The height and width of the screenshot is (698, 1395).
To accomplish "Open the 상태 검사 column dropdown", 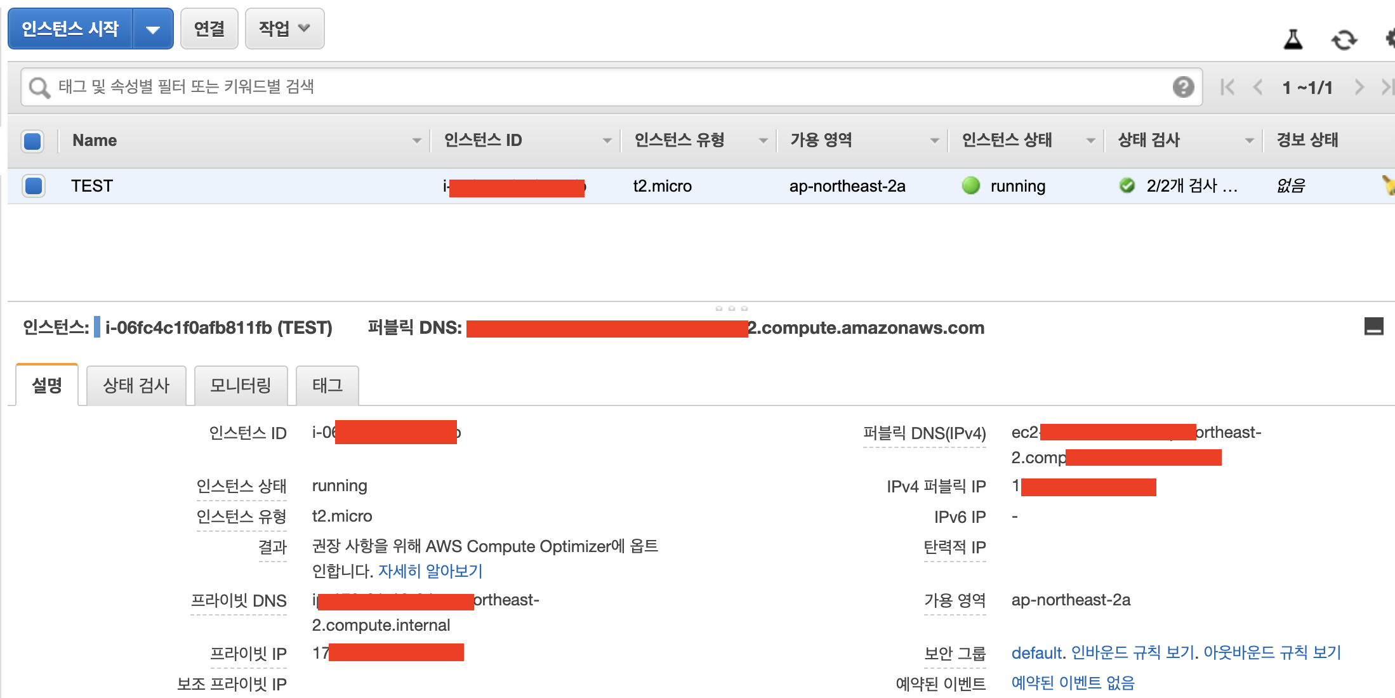I will (x=1249, y=140).
